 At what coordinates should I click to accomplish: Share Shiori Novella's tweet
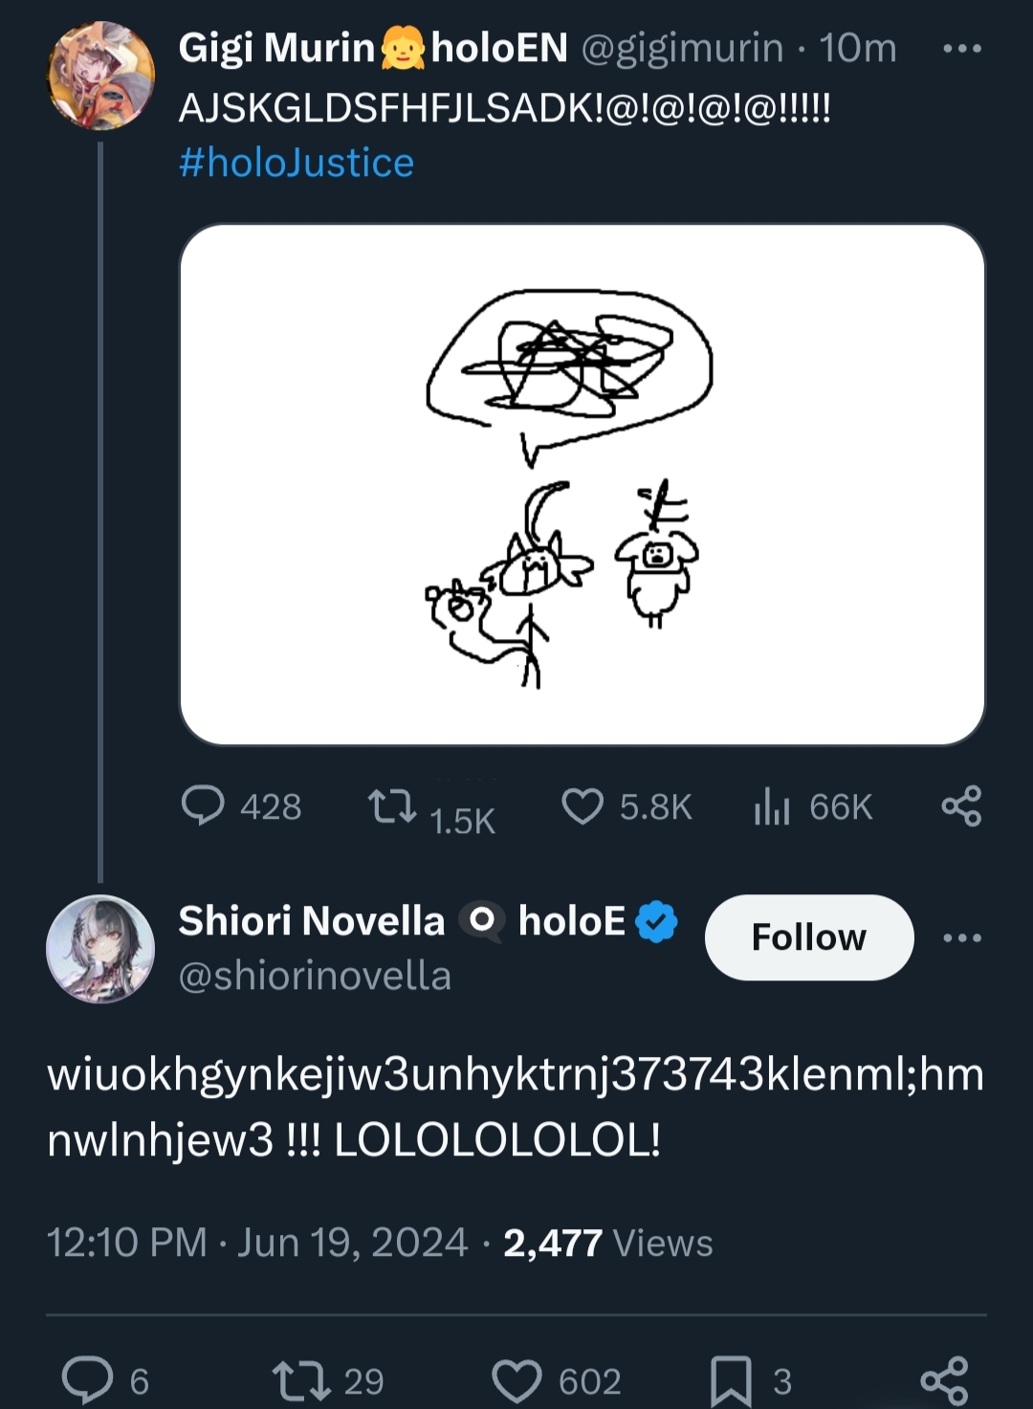coord(945,1380)
